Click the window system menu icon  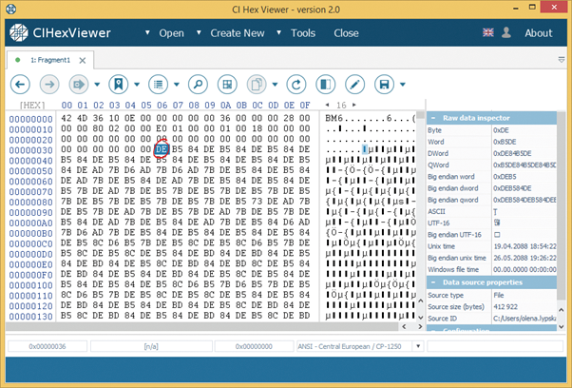pyautogui.click(x=11, y=9)
